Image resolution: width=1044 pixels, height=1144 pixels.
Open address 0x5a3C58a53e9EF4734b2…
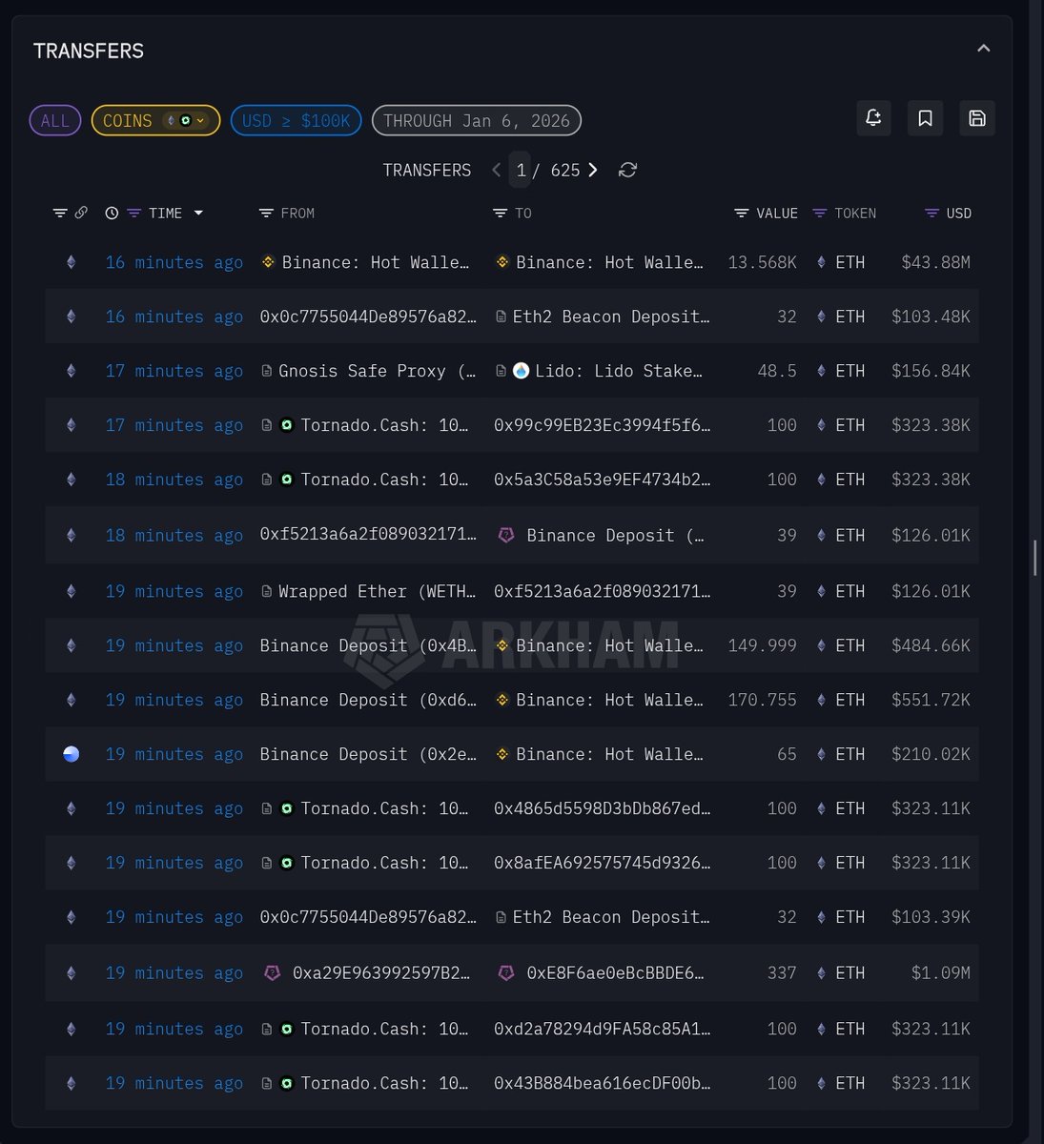[602, 480]
